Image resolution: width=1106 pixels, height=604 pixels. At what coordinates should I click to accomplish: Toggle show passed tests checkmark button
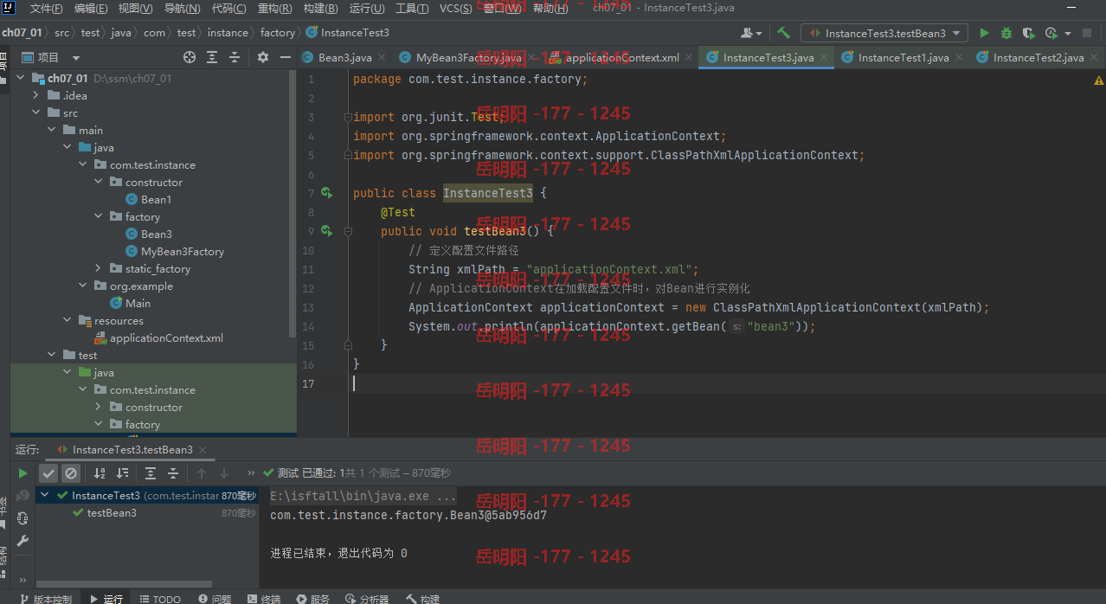click(x=48, y=473)
